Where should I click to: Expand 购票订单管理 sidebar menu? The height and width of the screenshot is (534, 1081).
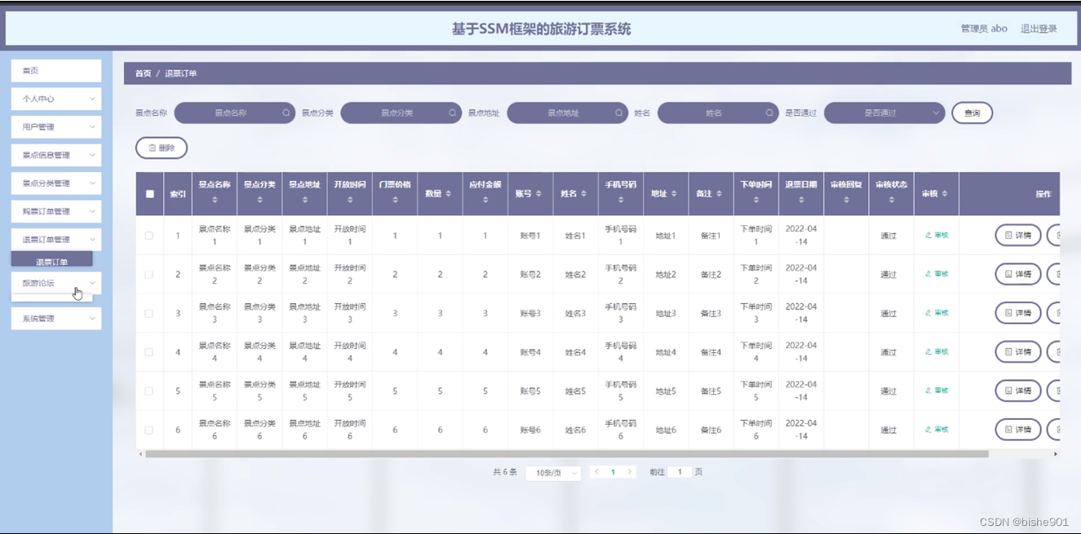56,211
